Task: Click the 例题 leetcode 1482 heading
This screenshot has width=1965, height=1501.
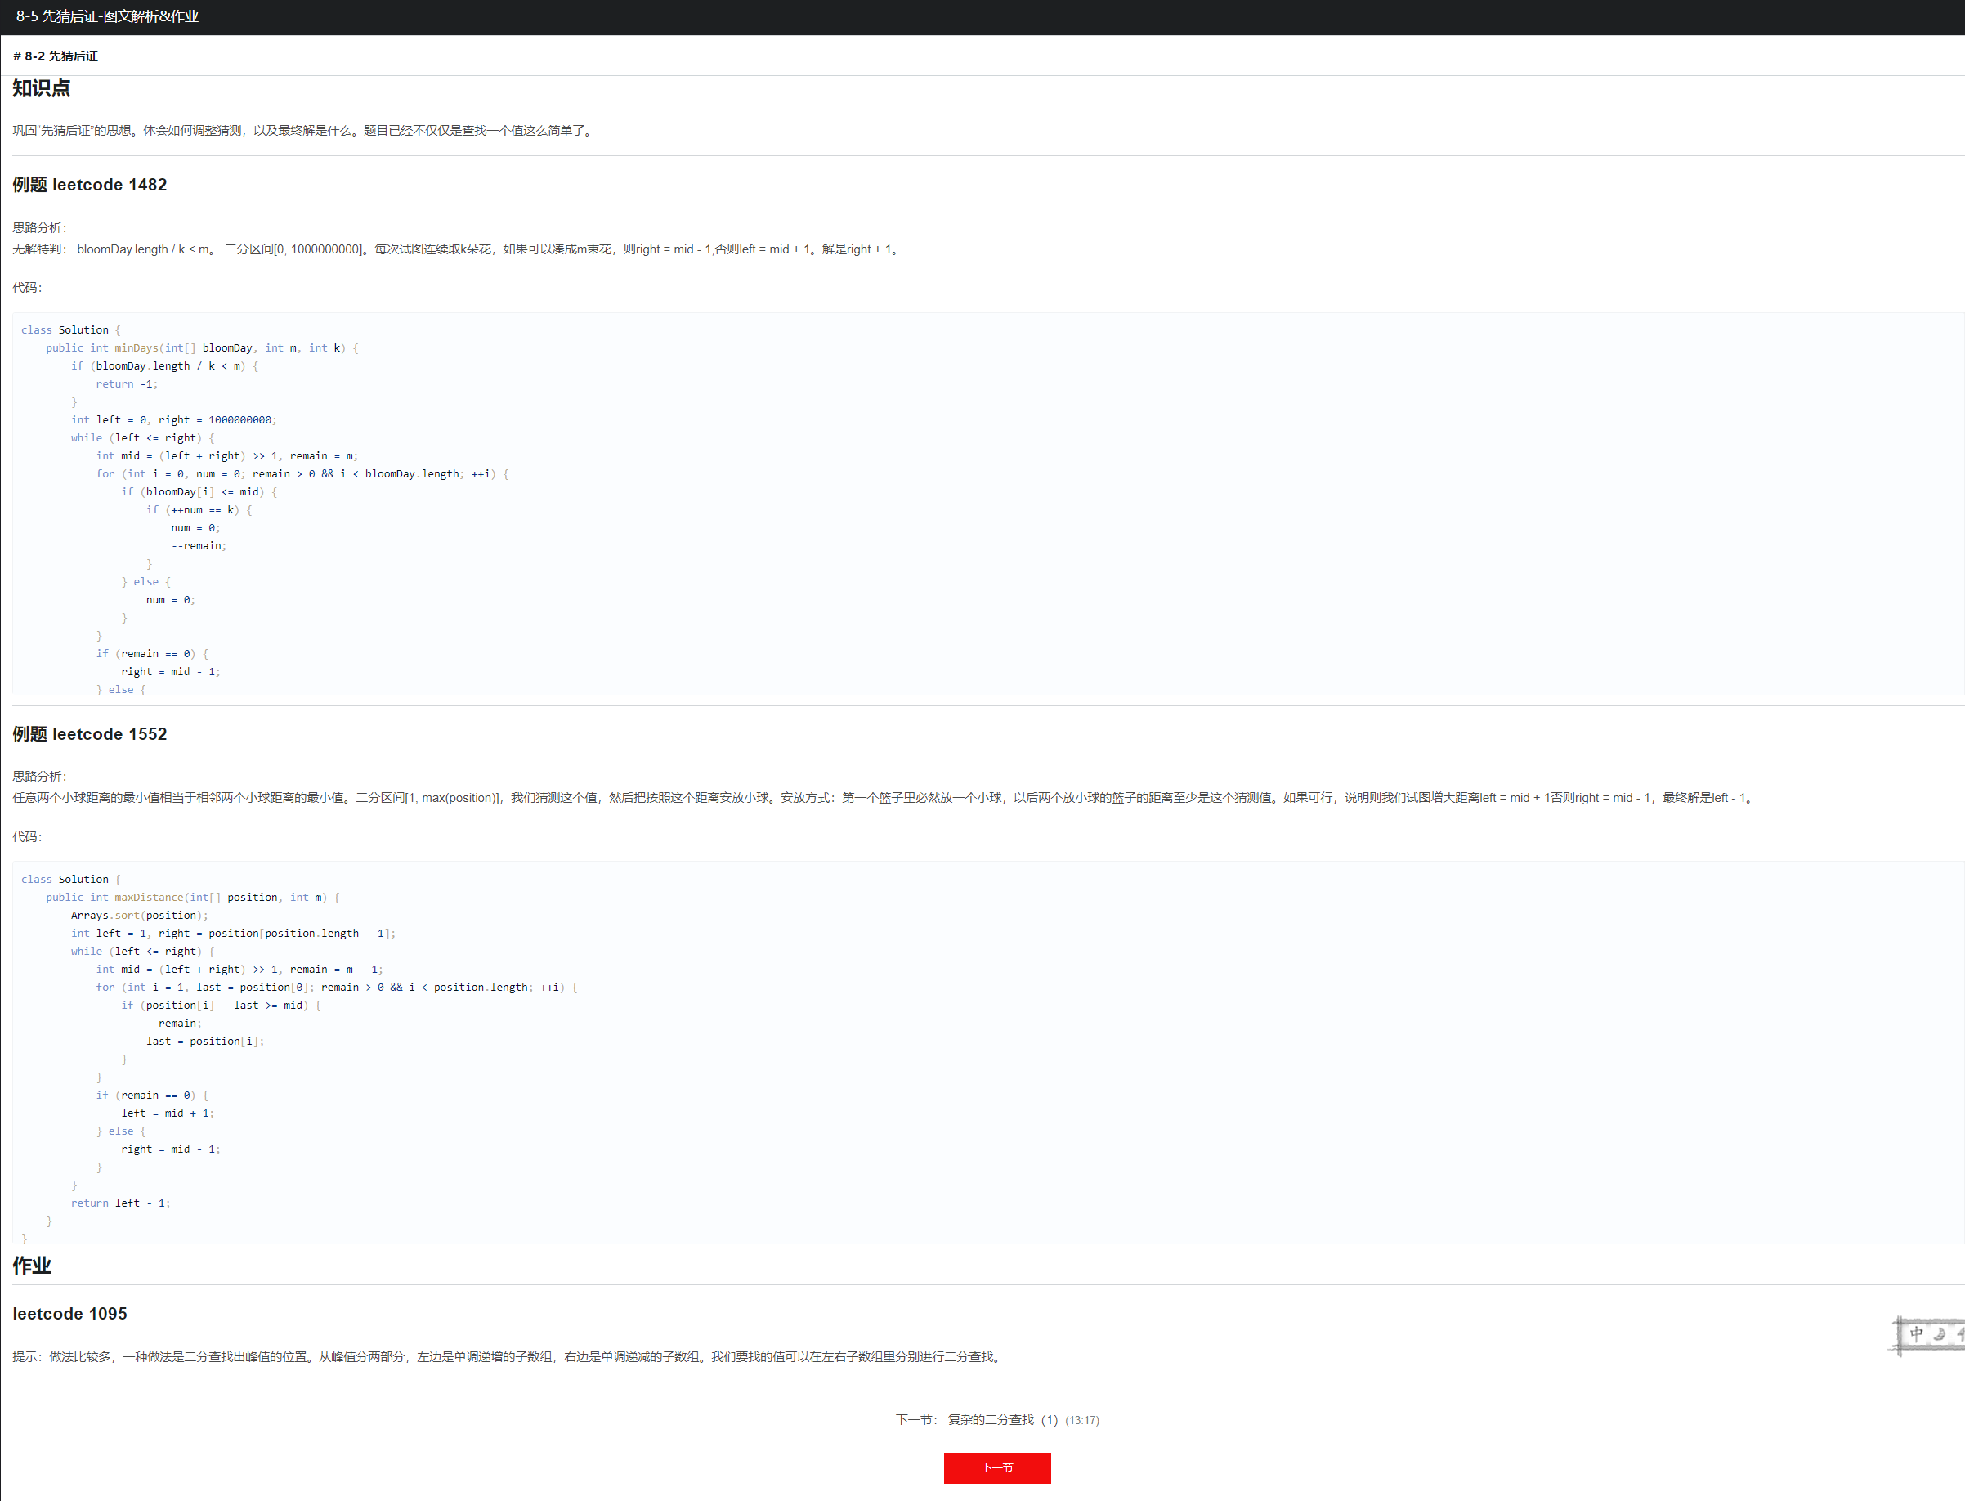Action: pyautogui.click(x=89, y=185)
